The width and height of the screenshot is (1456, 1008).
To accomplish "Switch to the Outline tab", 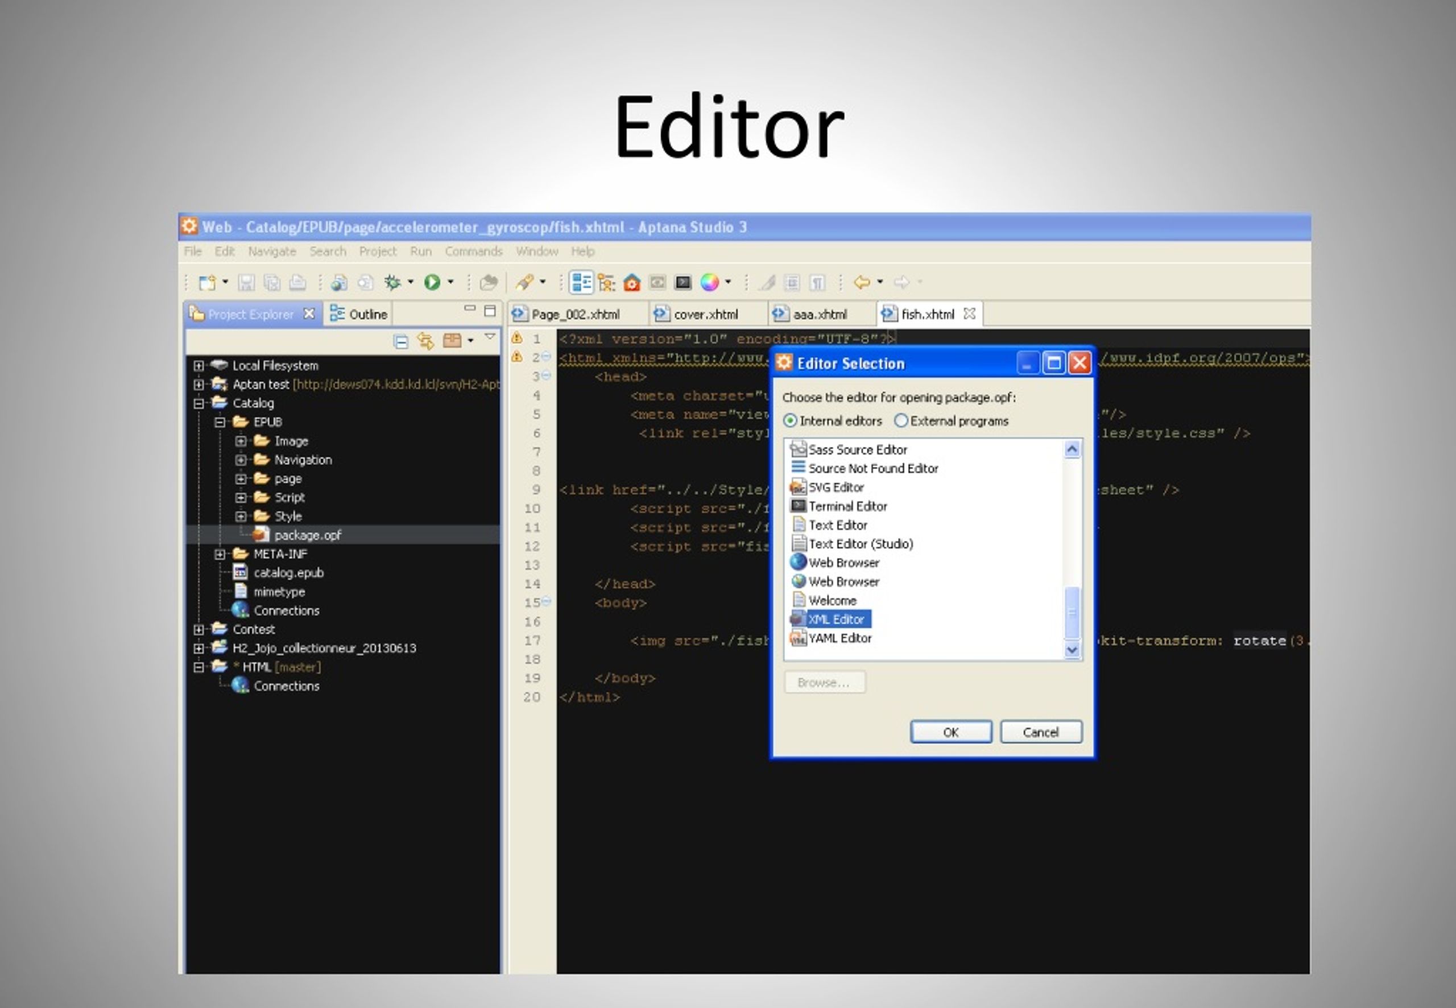I will coord(359,314).
